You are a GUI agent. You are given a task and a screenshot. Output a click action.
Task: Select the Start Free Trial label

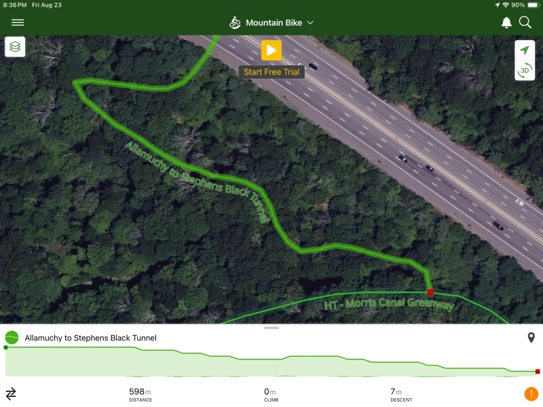pyautogui.click(x=271, y=72)
